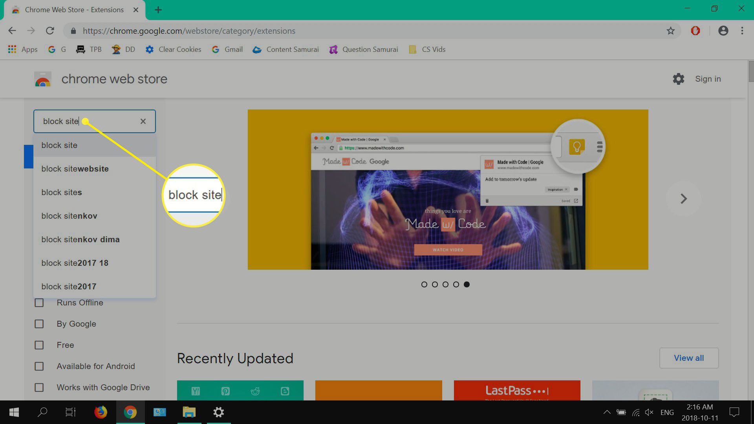Open the Apps bookmark shortcut

coord(23,49)
